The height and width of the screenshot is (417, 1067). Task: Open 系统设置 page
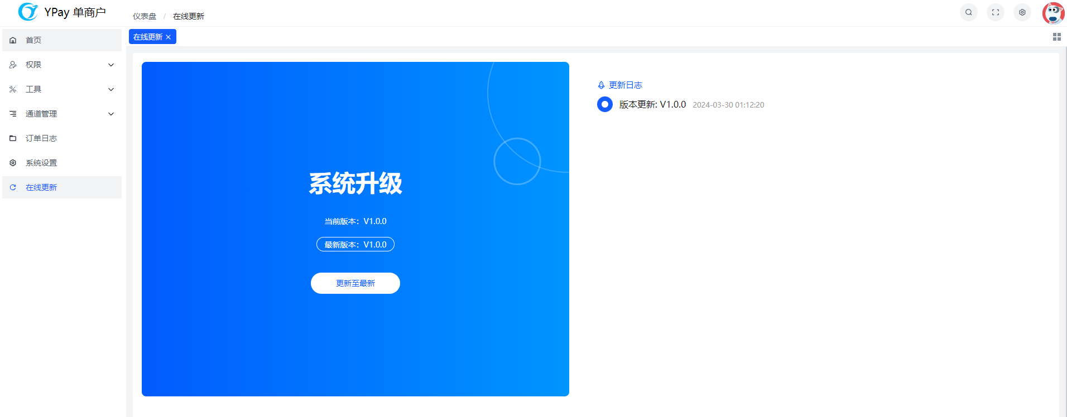(x=62, y=163)
